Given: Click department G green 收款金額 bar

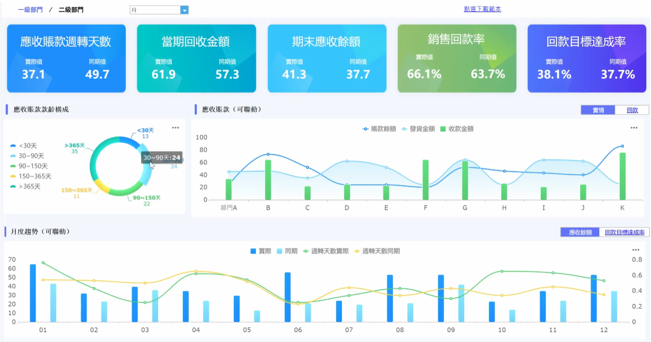Looking at the screenshot, I should (465, 180).
